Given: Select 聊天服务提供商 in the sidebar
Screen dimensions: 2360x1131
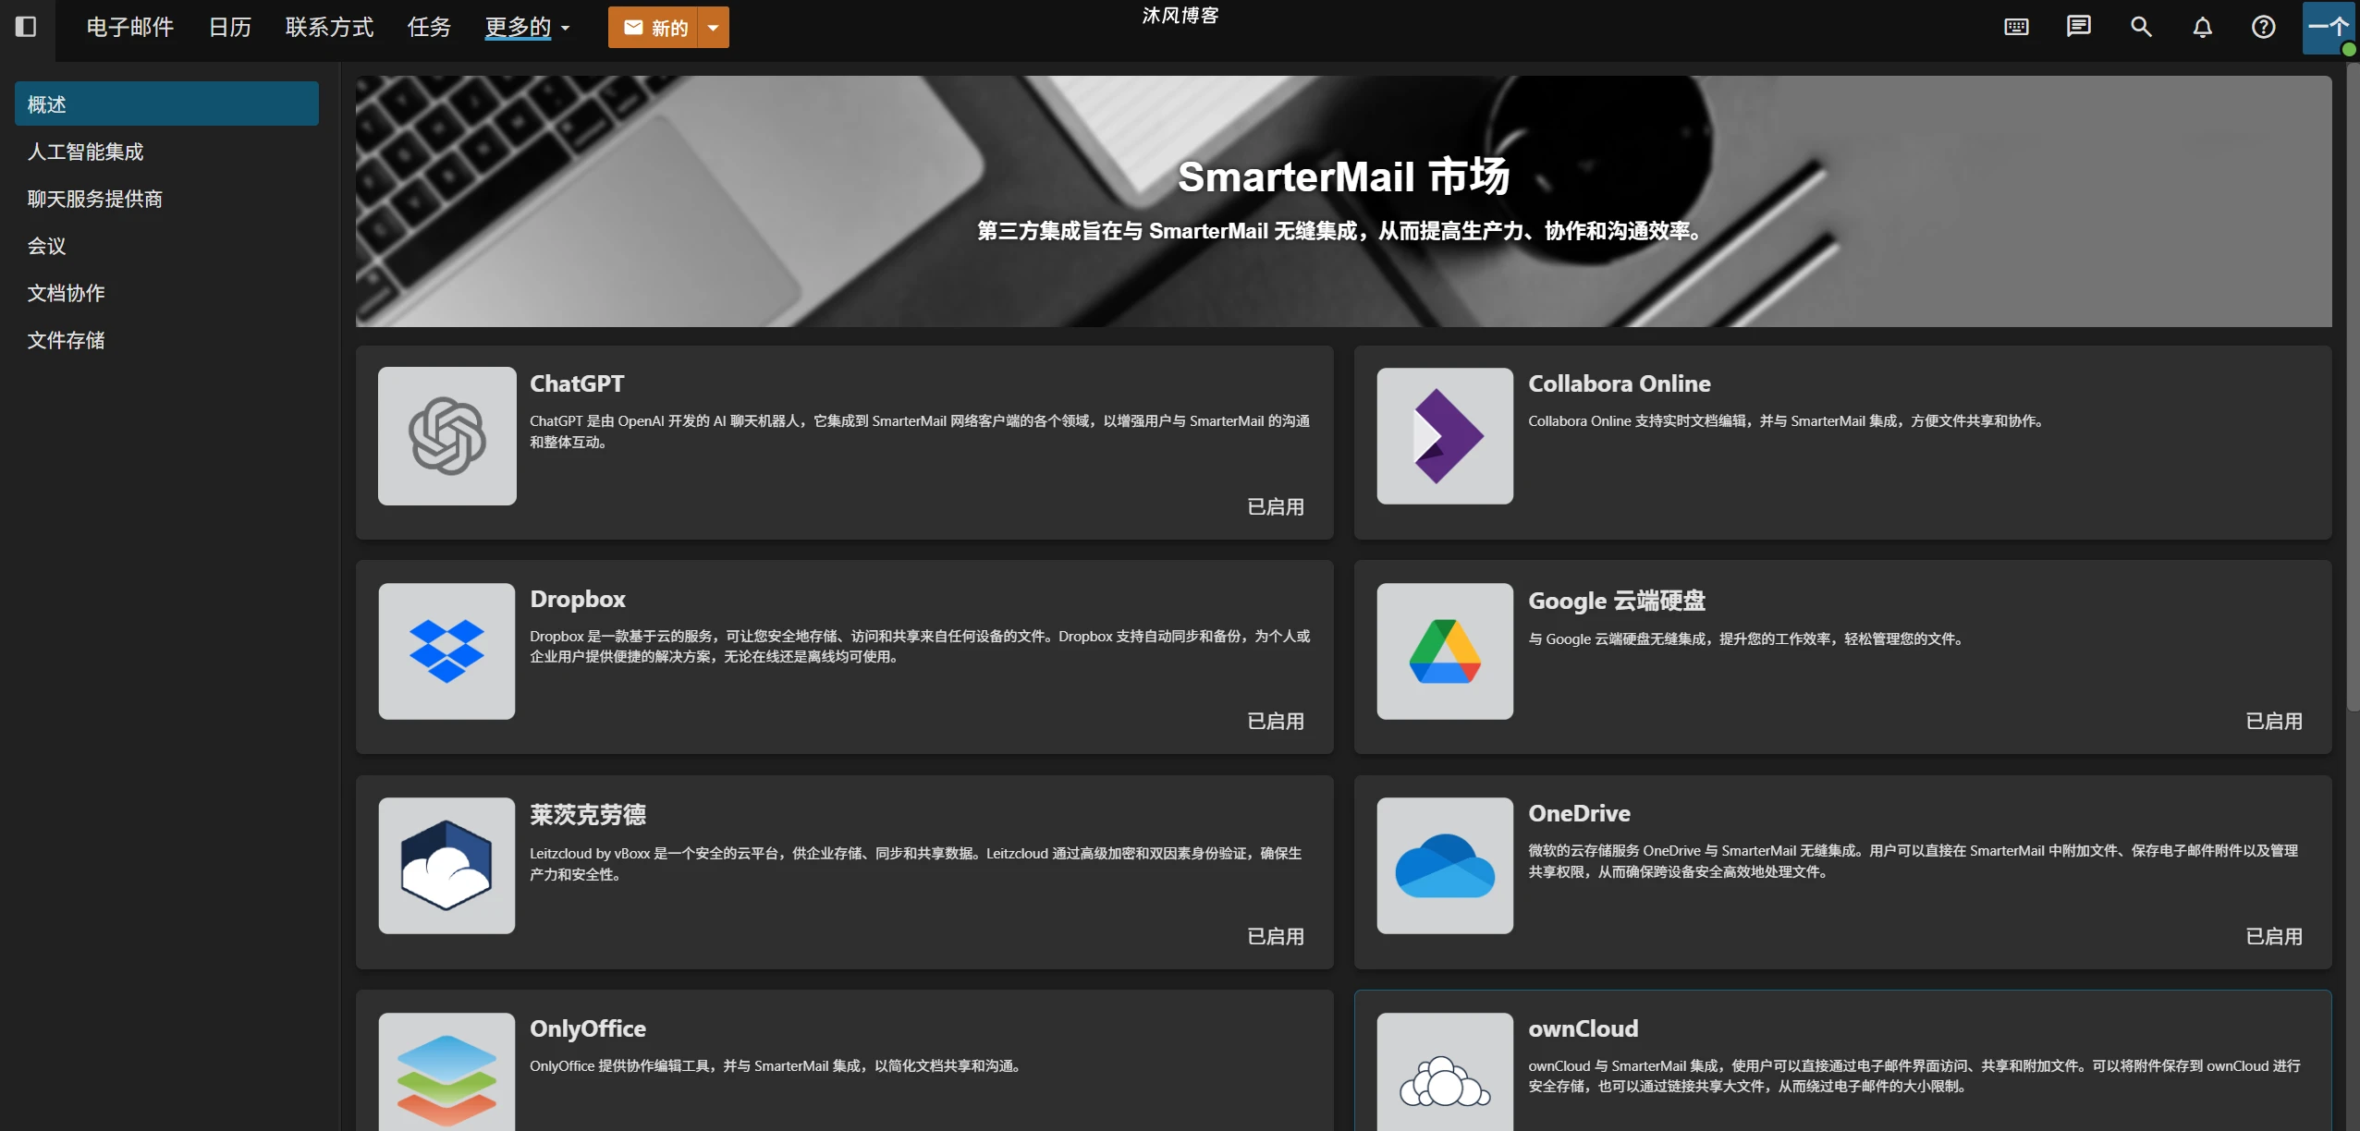Looking at the screenshot, I should click(x=166, y=198).
